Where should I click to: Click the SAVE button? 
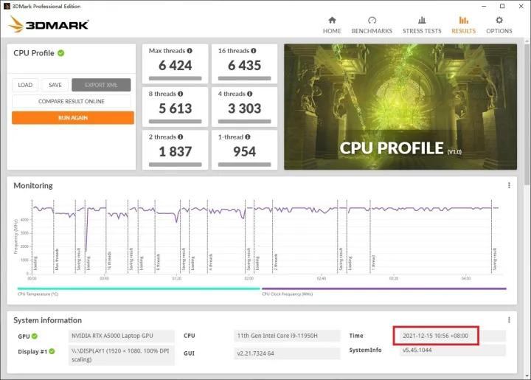(x=55, y=85)
